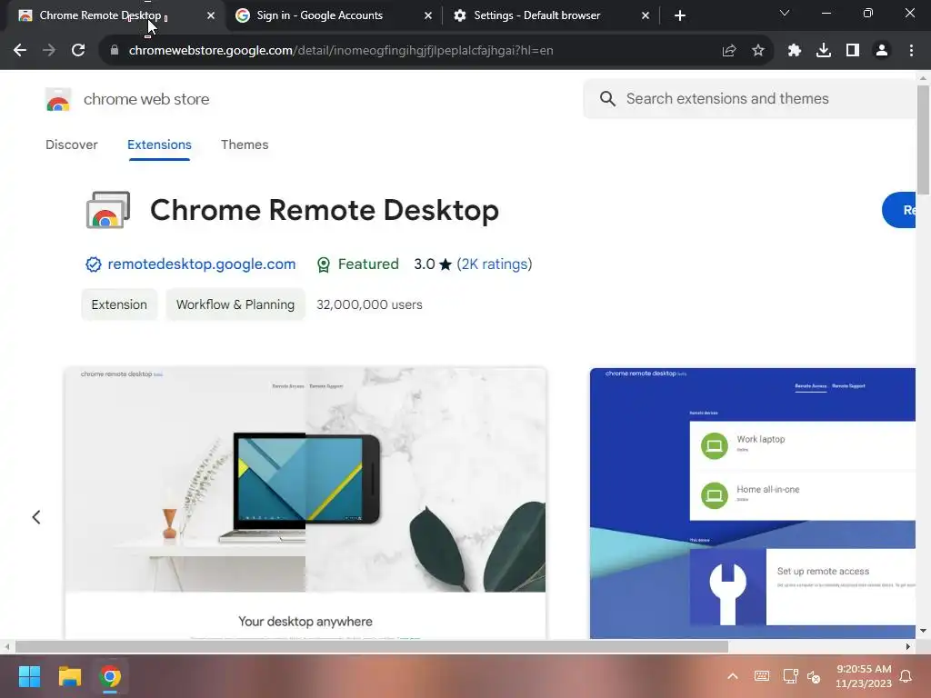931x698 pixels.
Task: Open the blue remote devices screenshot
Action: [x=753, y=504]
